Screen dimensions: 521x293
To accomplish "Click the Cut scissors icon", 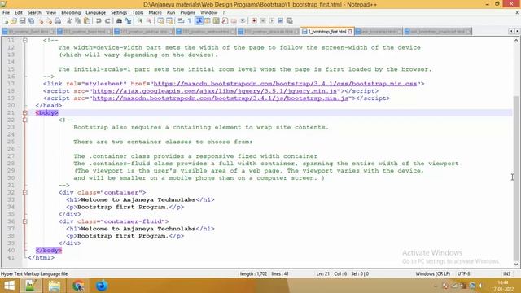I will (x=69, y=21).
